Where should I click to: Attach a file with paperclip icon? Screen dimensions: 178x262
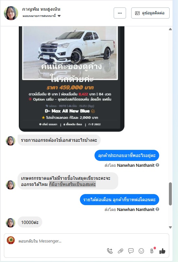[x=121, y=251]
